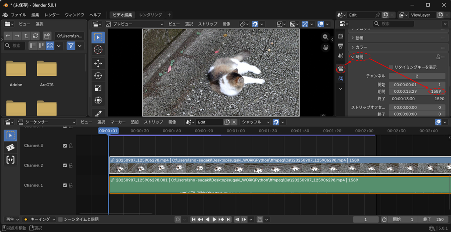This screenshot has width=451, height=232.
Task: Select the Rotate tool in preview toolbar
Action: 98,76
